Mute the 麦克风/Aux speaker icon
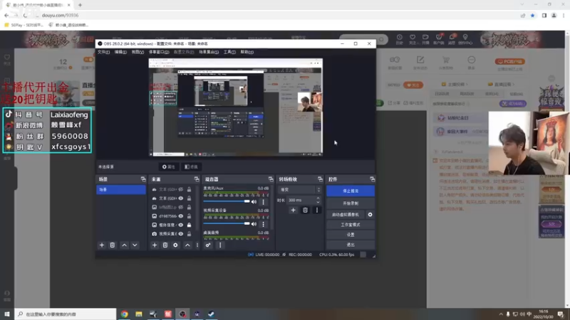Viewport: 570px width, 320px height. (x=254, y=202)
